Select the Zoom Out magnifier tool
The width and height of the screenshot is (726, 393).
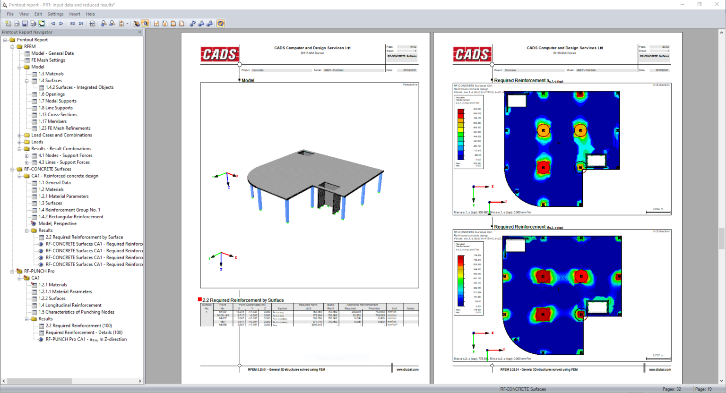[112, 23]
